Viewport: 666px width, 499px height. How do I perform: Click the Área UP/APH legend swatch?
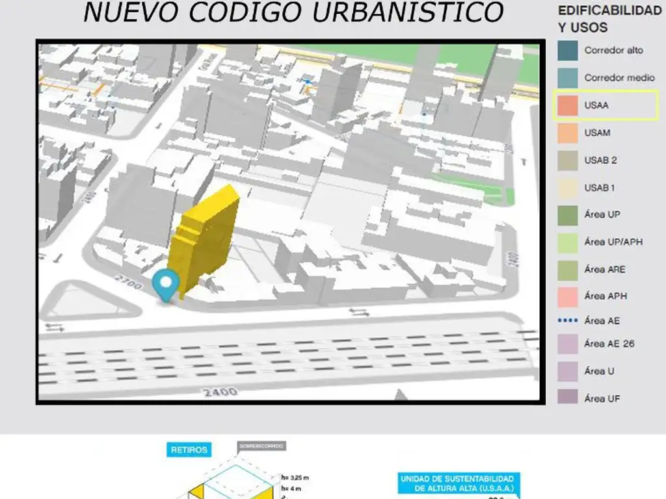click(567, 242)
